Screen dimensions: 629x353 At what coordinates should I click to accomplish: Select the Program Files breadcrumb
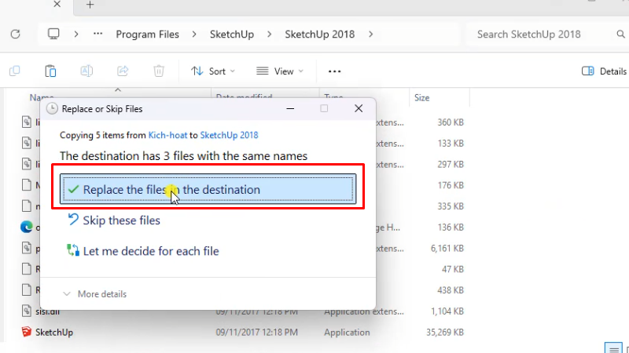tap(147, 35)
